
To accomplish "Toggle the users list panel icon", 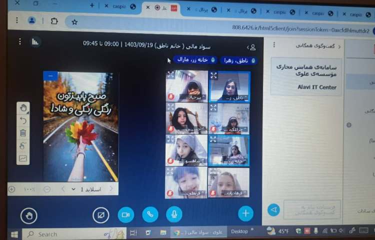I will click(251, 47).
